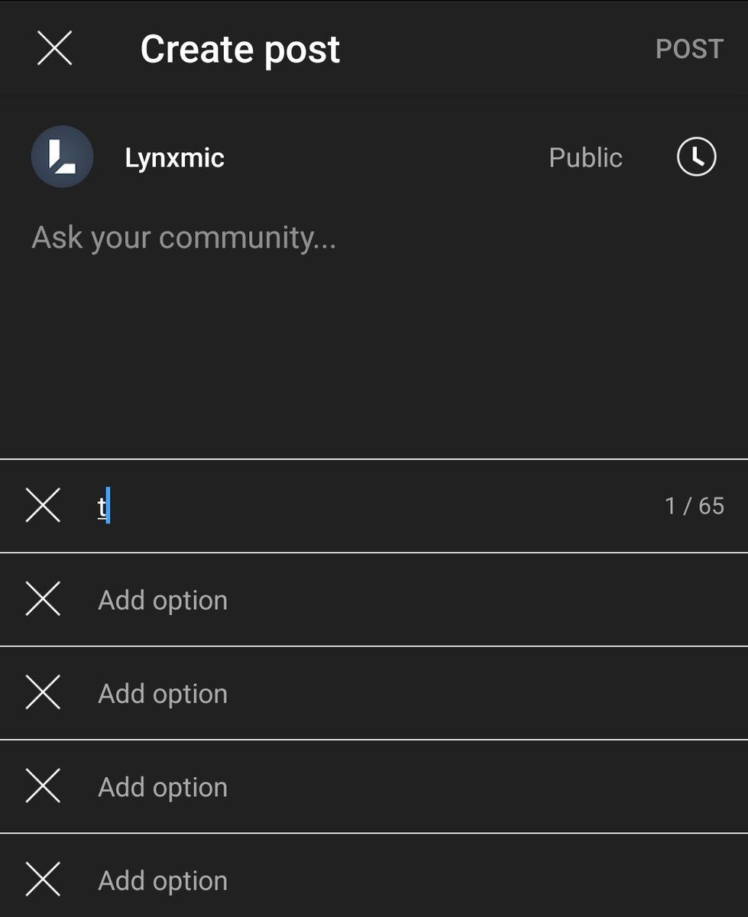Close the Create post screen
The image size is (748, 917).
[x=55, y=49]
